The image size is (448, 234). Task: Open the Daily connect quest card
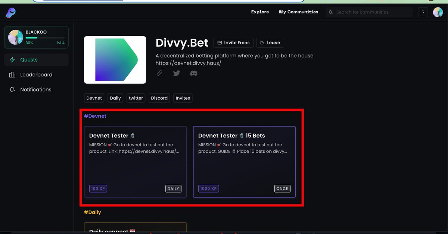[x=135, y=228]
